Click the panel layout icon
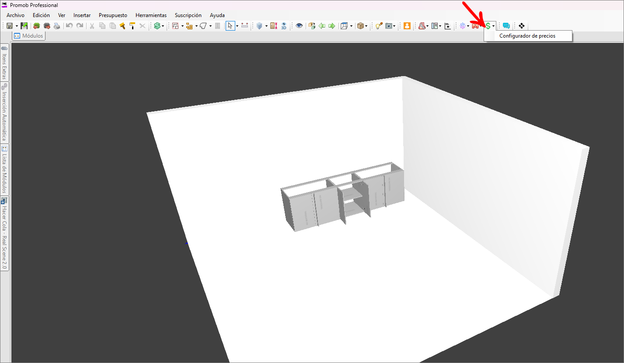 [435, 26]
